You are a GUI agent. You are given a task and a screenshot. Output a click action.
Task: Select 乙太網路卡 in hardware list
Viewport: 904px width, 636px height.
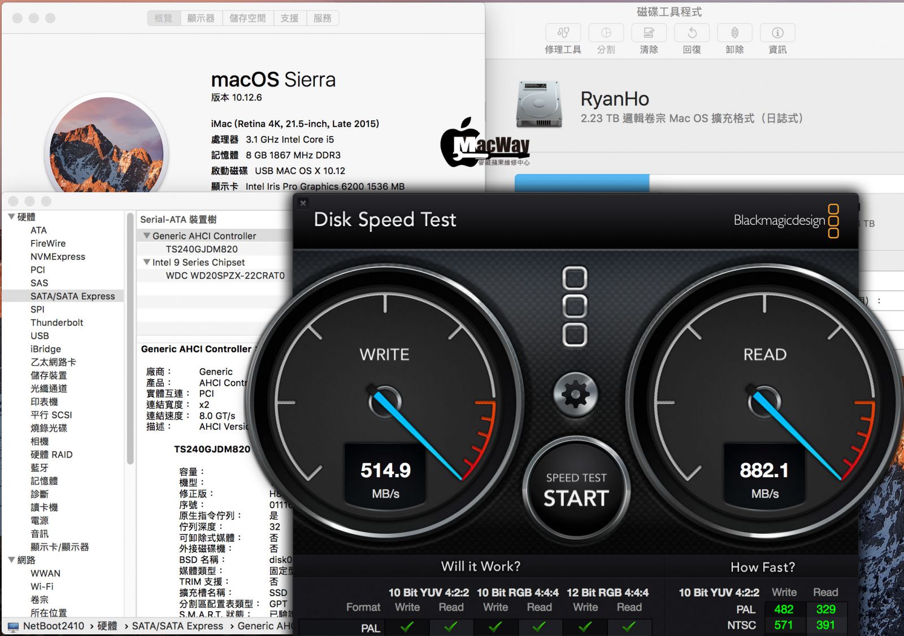click(53, 362)
